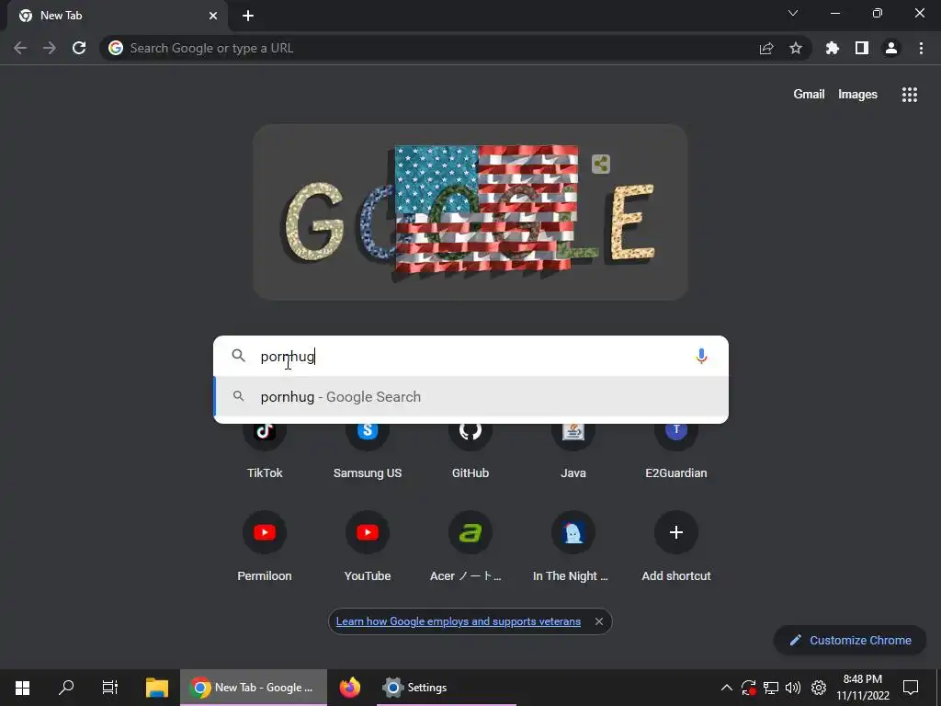Viewport: 941px width, 706px height.
Task: Open a new tab with plus
Action: 248,16
